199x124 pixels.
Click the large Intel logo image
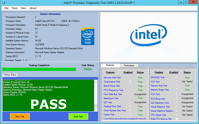149,36
